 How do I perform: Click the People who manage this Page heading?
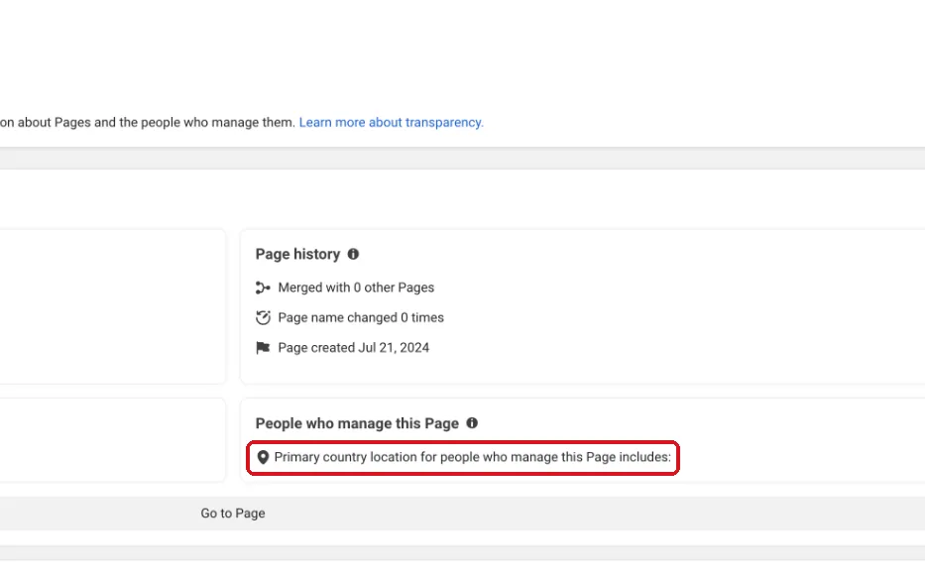pyautogui.click(x=357, y=423)
